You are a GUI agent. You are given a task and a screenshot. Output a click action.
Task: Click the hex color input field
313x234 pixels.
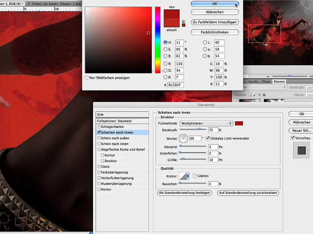tap(175, 85)
